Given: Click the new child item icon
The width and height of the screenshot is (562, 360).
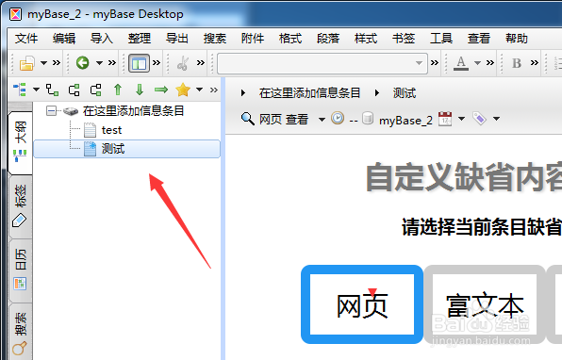Looking at the screenshot, I should 52,90.
